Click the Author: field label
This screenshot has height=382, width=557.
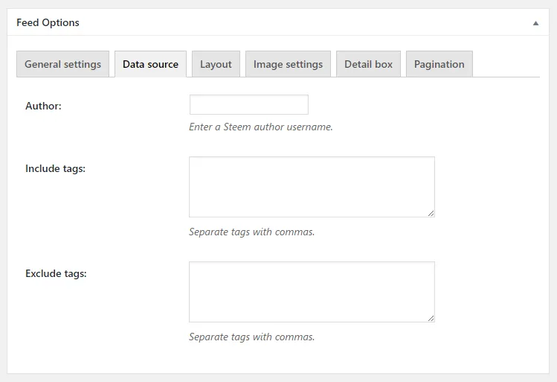(43, 106)
